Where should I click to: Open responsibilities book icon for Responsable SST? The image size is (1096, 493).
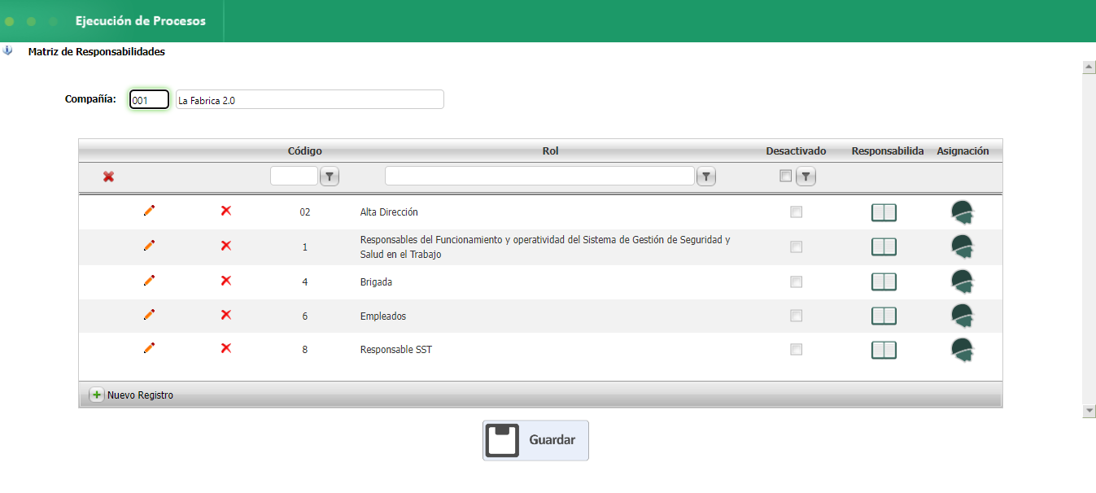[x=884, y=350]
